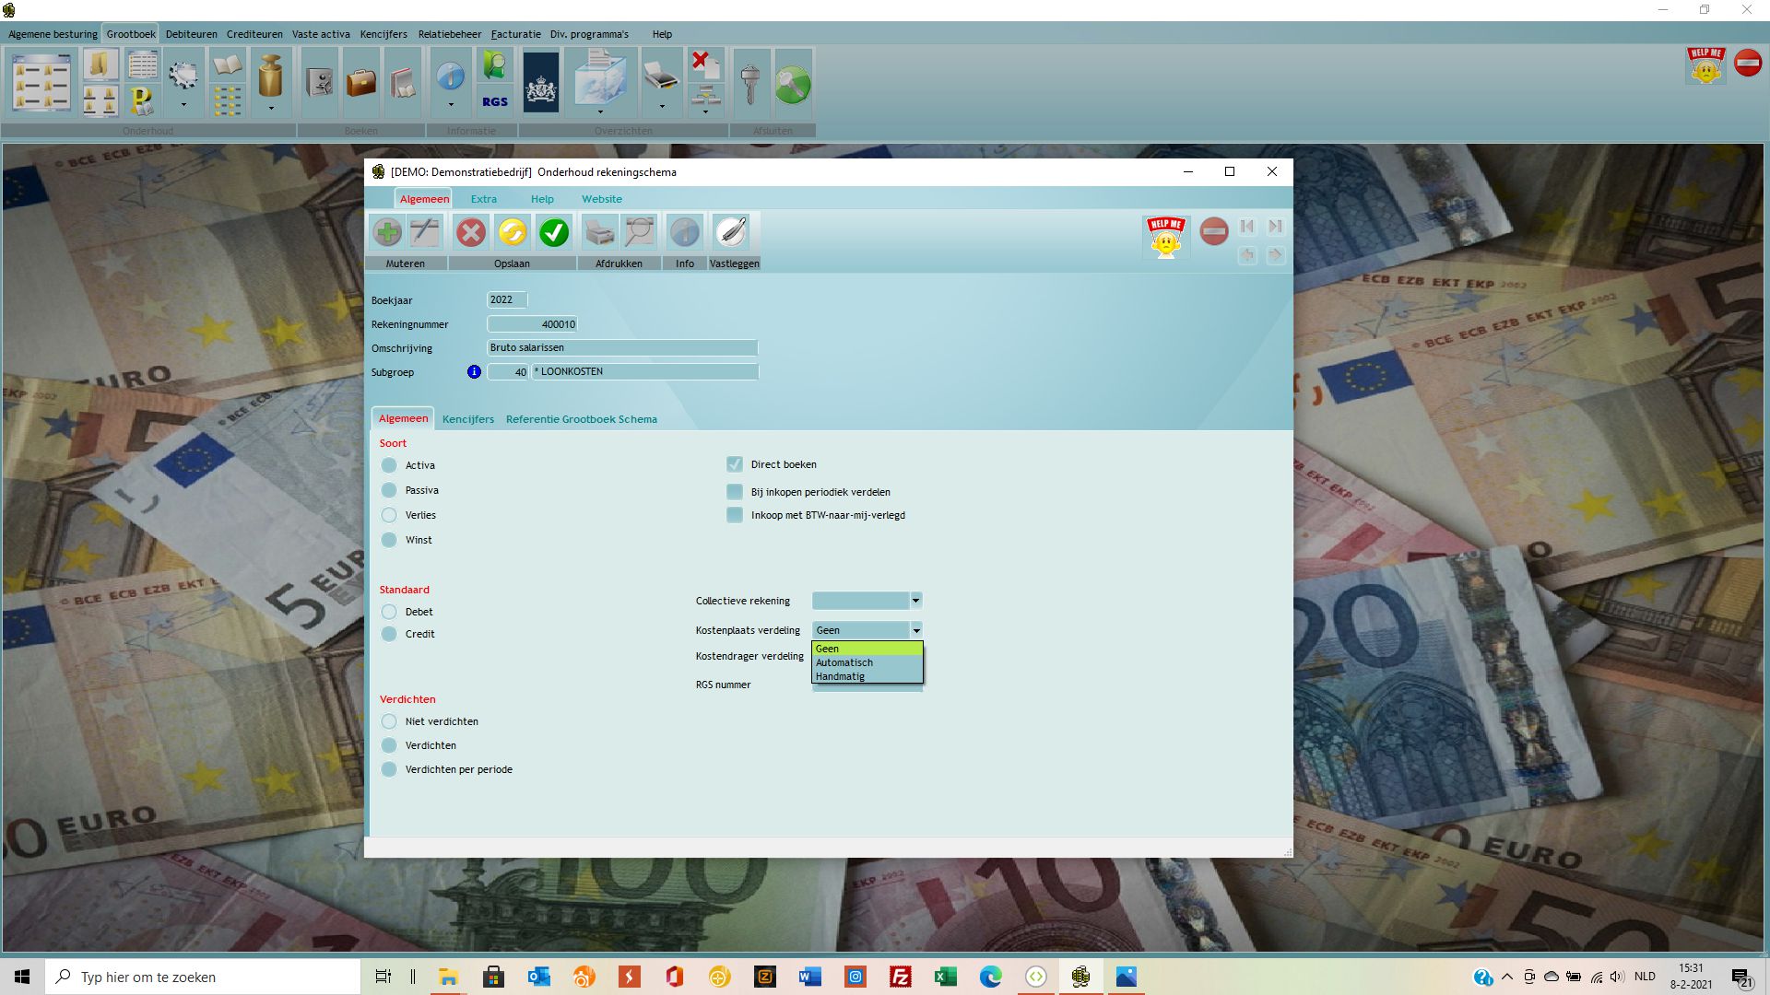Click the Omschrijving field Bruto salarissen

click(x=622, y=347)
